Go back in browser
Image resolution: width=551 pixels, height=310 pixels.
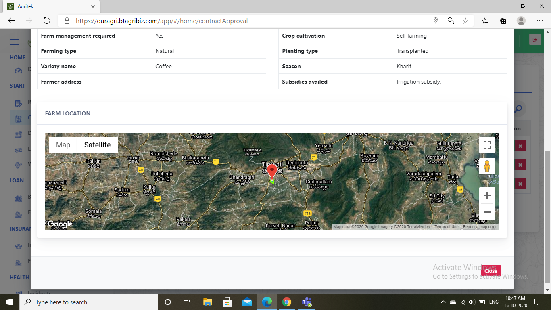[11, 21]
